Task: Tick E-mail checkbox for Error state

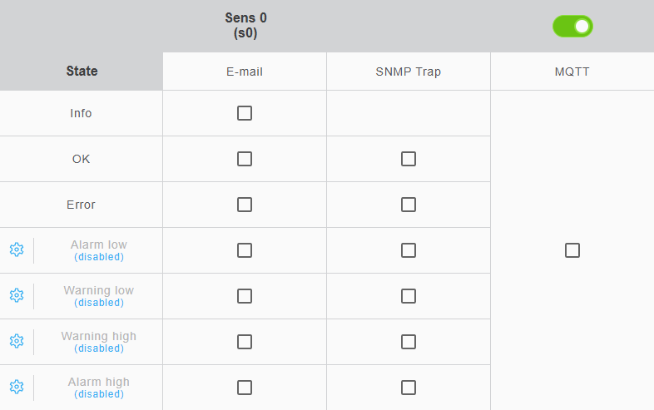Action: pyautogui.click(x=245, y=205)
